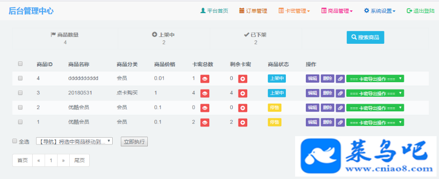Click 上架中 status badge for dddddddddd

(277, 79)
